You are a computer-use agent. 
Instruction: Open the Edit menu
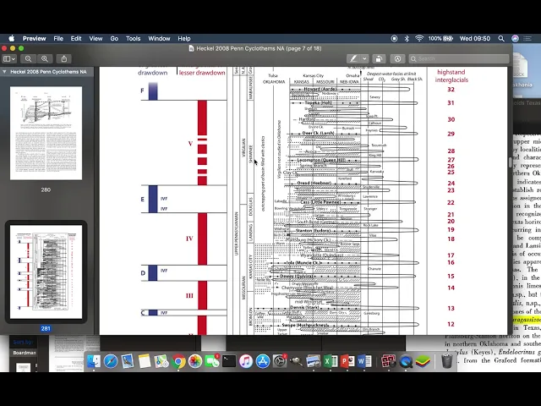(x=76, y=38)
